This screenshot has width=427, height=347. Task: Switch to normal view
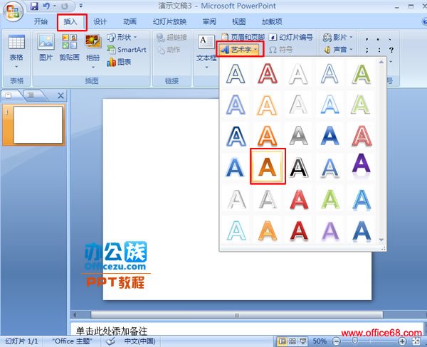click(283, 341)
